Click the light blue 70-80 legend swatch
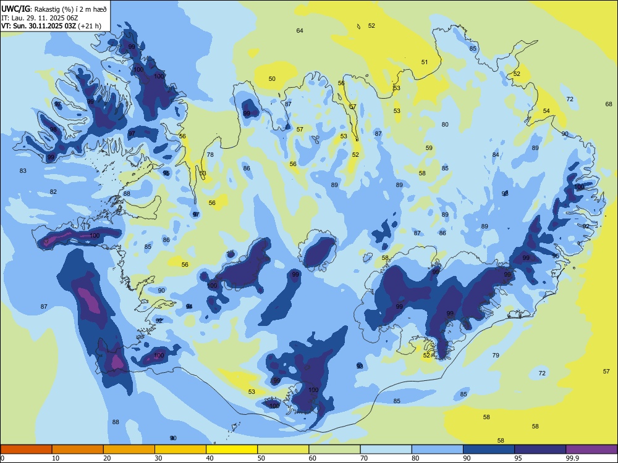 pyautogui.click(x=386, y=449)
